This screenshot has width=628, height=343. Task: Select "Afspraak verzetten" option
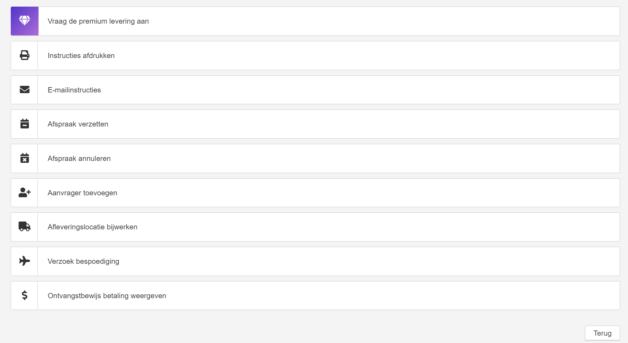pyautogui.click(x=78, y=124)
